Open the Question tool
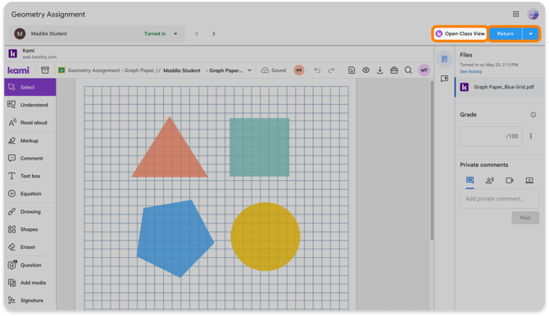 click(29, 265)
